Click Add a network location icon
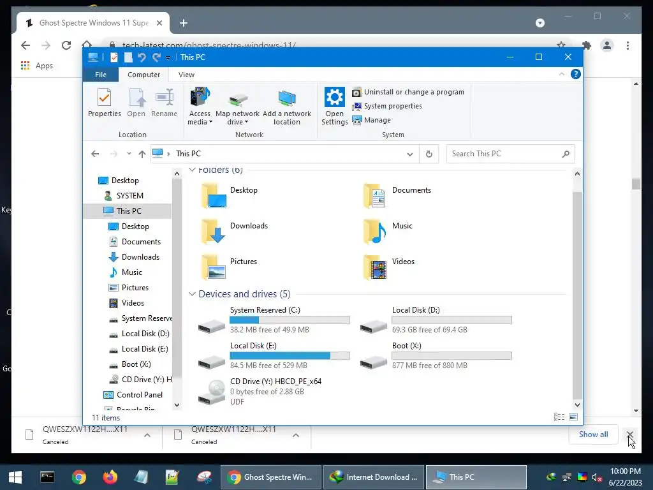653x490 pixels. (286, 106)
